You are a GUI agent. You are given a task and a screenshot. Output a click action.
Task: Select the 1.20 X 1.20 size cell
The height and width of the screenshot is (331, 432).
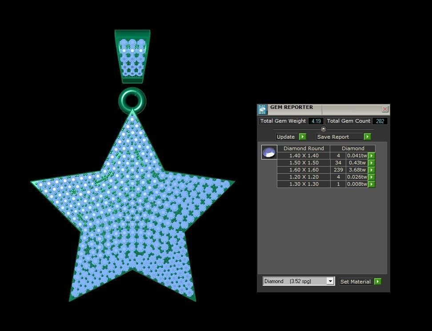304,177
